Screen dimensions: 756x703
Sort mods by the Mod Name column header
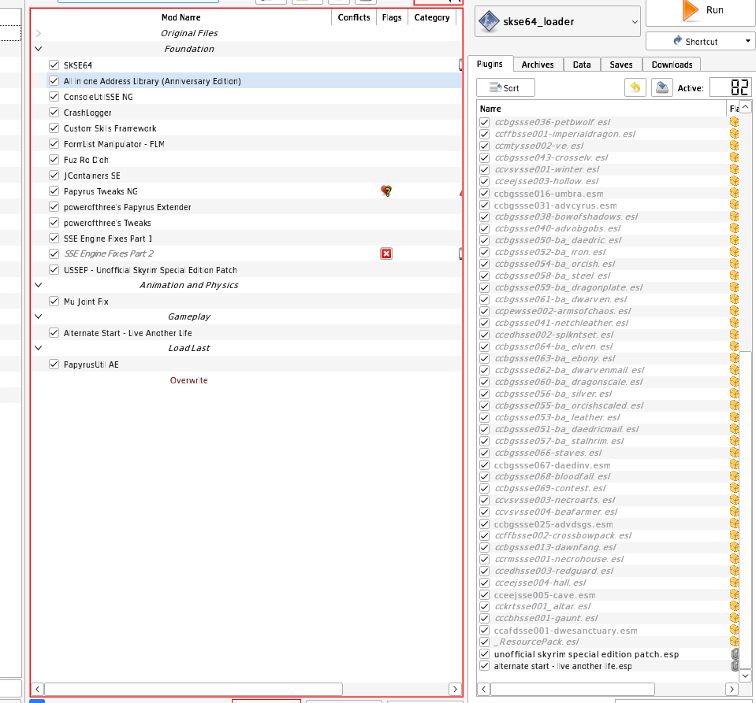pyautogui.click(x=181, y=17)
